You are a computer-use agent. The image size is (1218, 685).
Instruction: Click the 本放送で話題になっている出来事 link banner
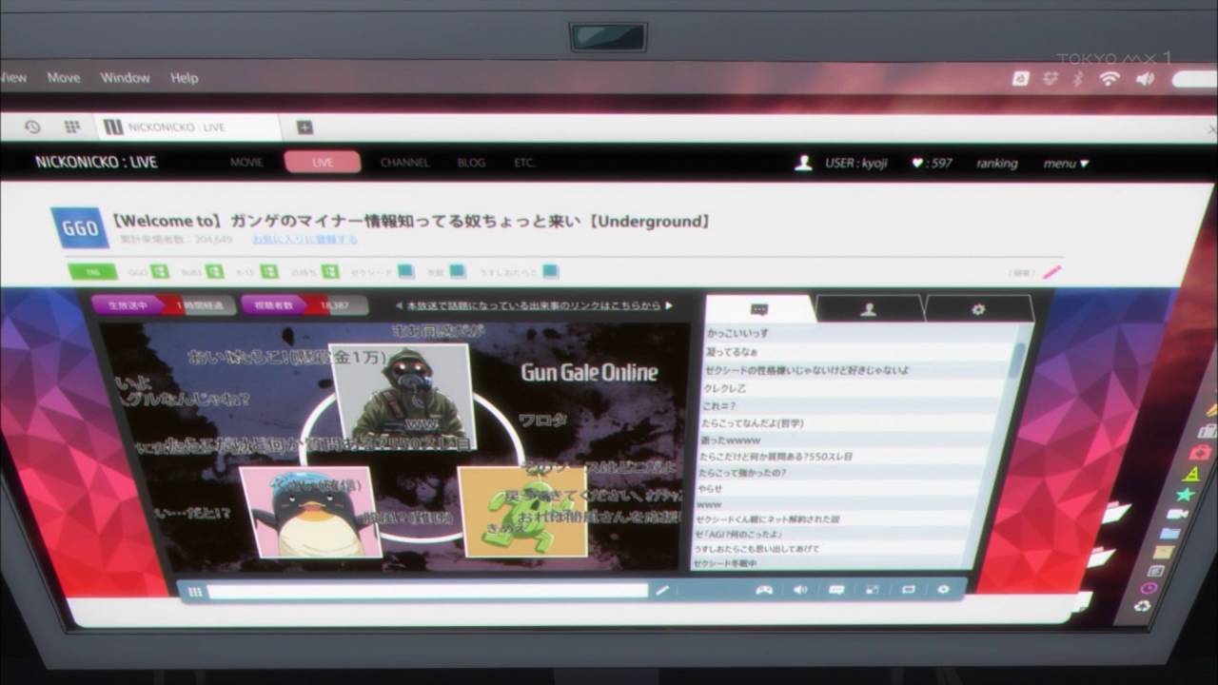pos(534,305)
